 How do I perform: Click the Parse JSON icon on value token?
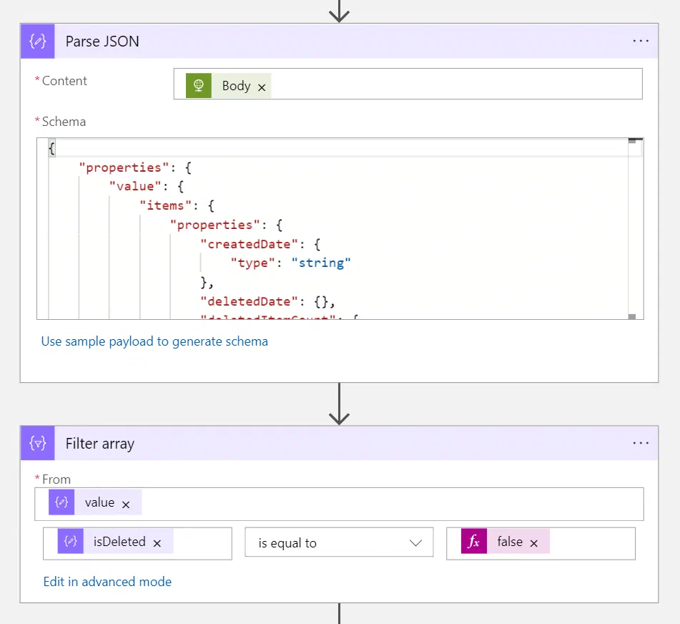[61, 502]
